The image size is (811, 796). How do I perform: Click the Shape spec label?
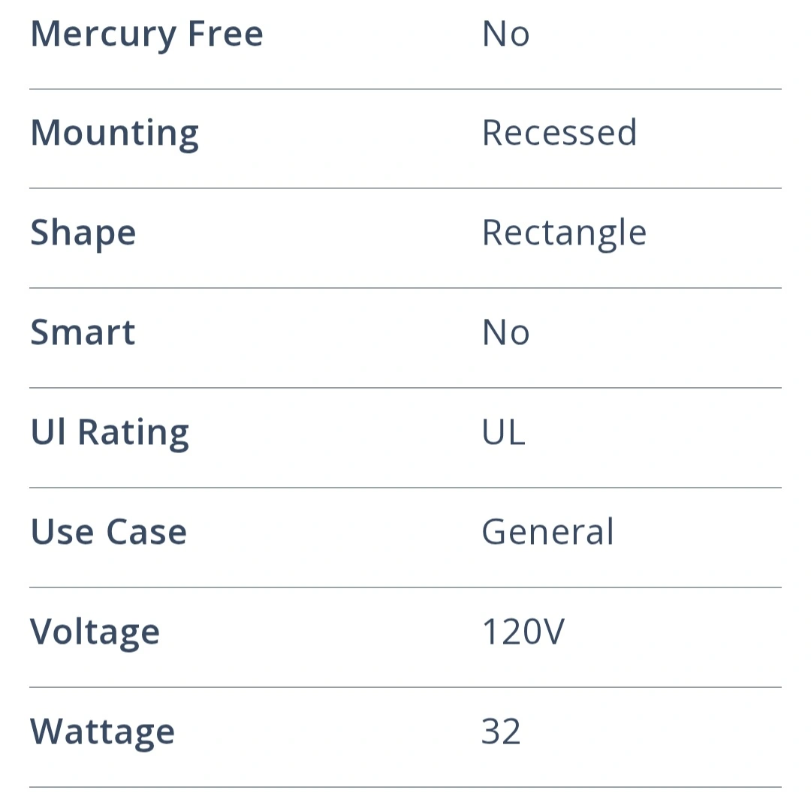point(83,233)
